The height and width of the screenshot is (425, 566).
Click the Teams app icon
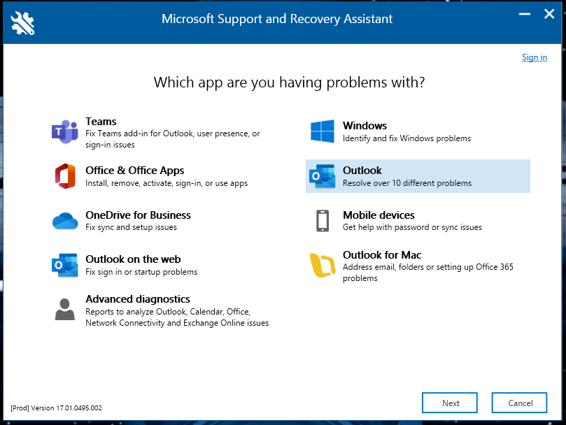point(65,131)
